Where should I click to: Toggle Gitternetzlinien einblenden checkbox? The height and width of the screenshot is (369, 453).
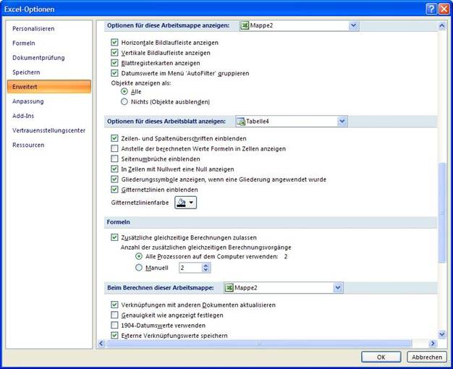tap(114, 190)
